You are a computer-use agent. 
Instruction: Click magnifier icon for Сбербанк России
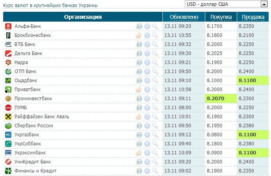pyautogui.click(x=155, y=126)
